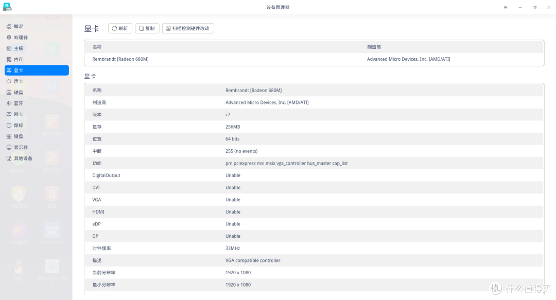Open the 主板 motherboard sidebar icon
556x300 pixels.
point(9,48)
